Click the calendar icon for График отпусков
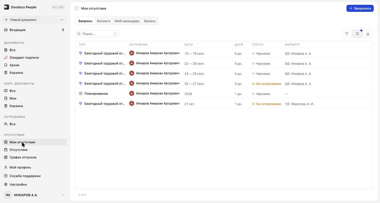The height and width of the screenshot is (203, 380). pyautogui.click(x=6, y=157)
